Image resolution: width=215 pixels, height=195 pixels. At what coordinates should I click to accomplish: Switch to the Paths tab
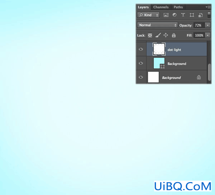pos(178,7)
